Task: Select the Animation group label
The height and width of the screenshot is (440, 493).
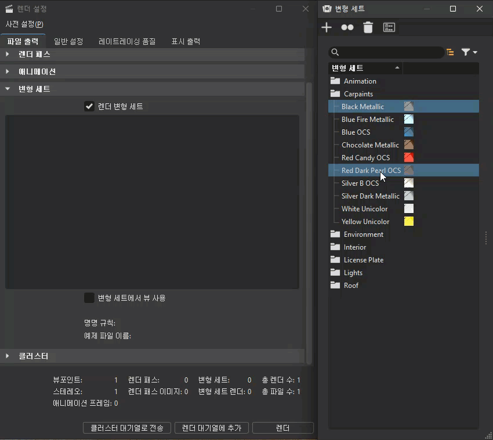Action: tap(360, 81)
